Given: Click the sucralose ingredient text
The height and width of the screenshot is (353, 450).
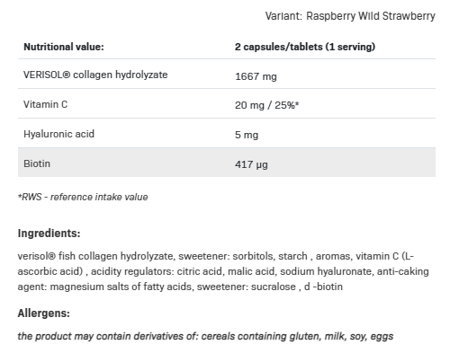Looking at the screenshot, I should [274, 287].
